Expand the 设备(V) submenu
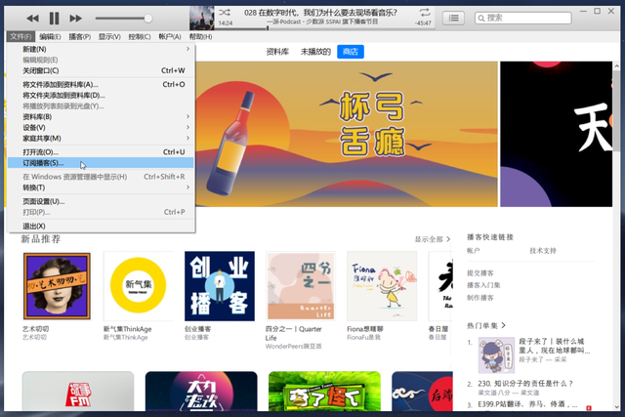The image size is (625, 417). (x=101, y=128)
